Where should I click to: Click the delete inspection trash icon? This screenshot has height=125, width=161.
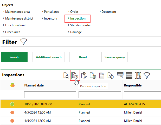[x=93, y=76]
